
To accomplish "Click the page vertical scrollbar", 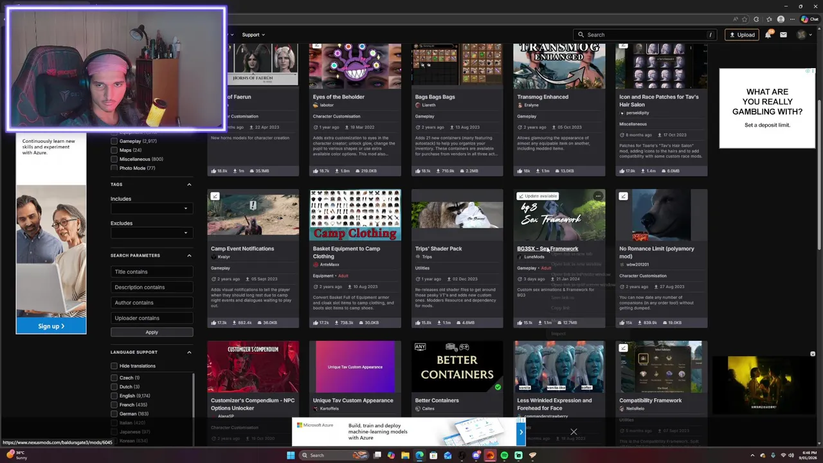I will pyautogui.click(x=818, y=175).
